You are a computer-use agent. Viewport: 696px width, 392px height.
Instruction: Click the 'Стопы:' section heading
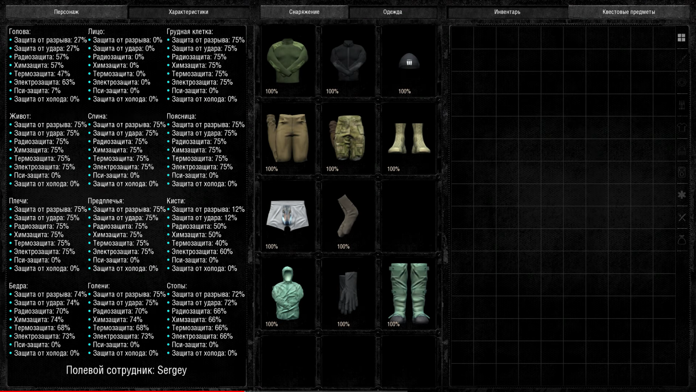[x=177, y=286]
